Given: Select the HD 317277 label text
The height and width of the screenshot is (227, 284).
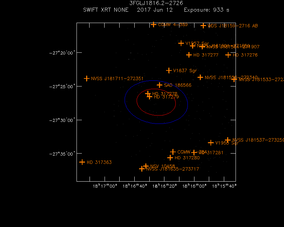Looking at the screenshot, I should coord(206,55).
